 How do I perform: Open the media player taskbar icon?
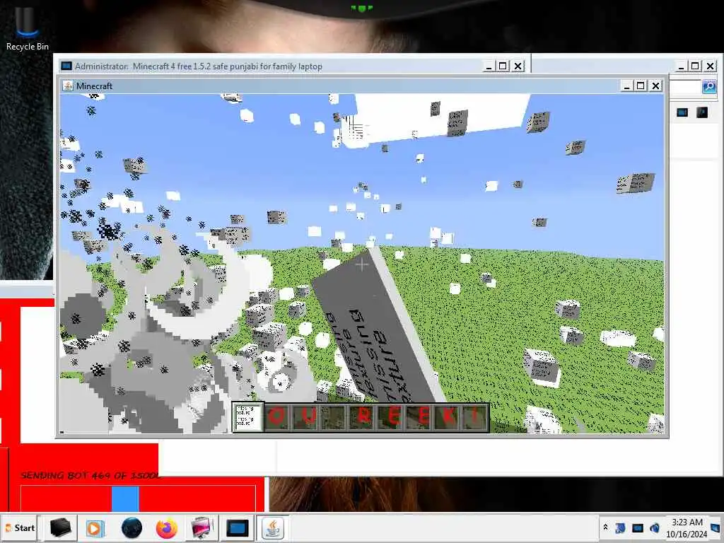tap(95, 527)
